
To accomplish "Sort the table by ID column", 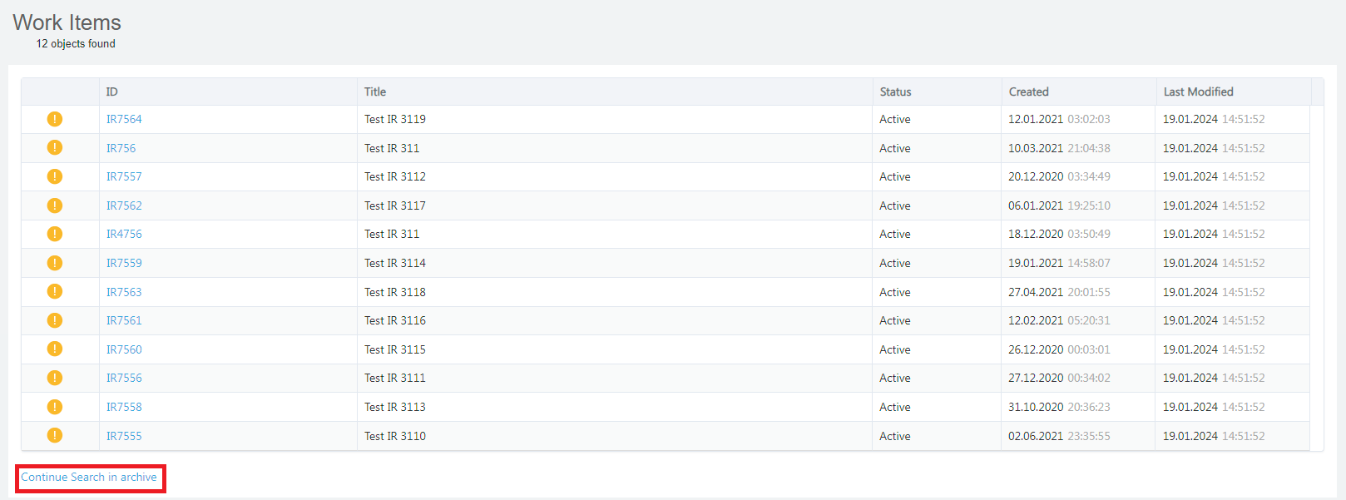I will click(x=112, y=92).
